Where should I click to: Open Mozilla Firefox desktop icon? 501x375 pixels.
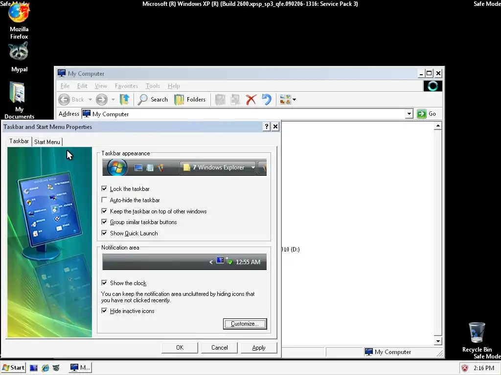[x=19, y=21]
